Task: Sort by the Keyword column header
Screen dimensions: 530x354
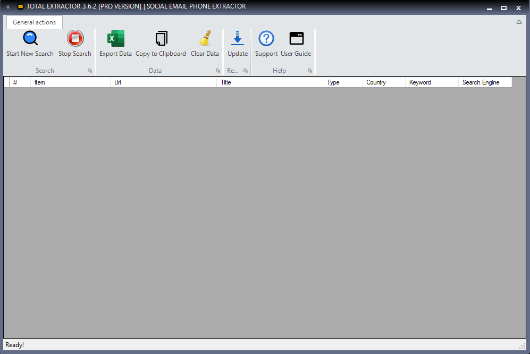Action: click(432, 82)
